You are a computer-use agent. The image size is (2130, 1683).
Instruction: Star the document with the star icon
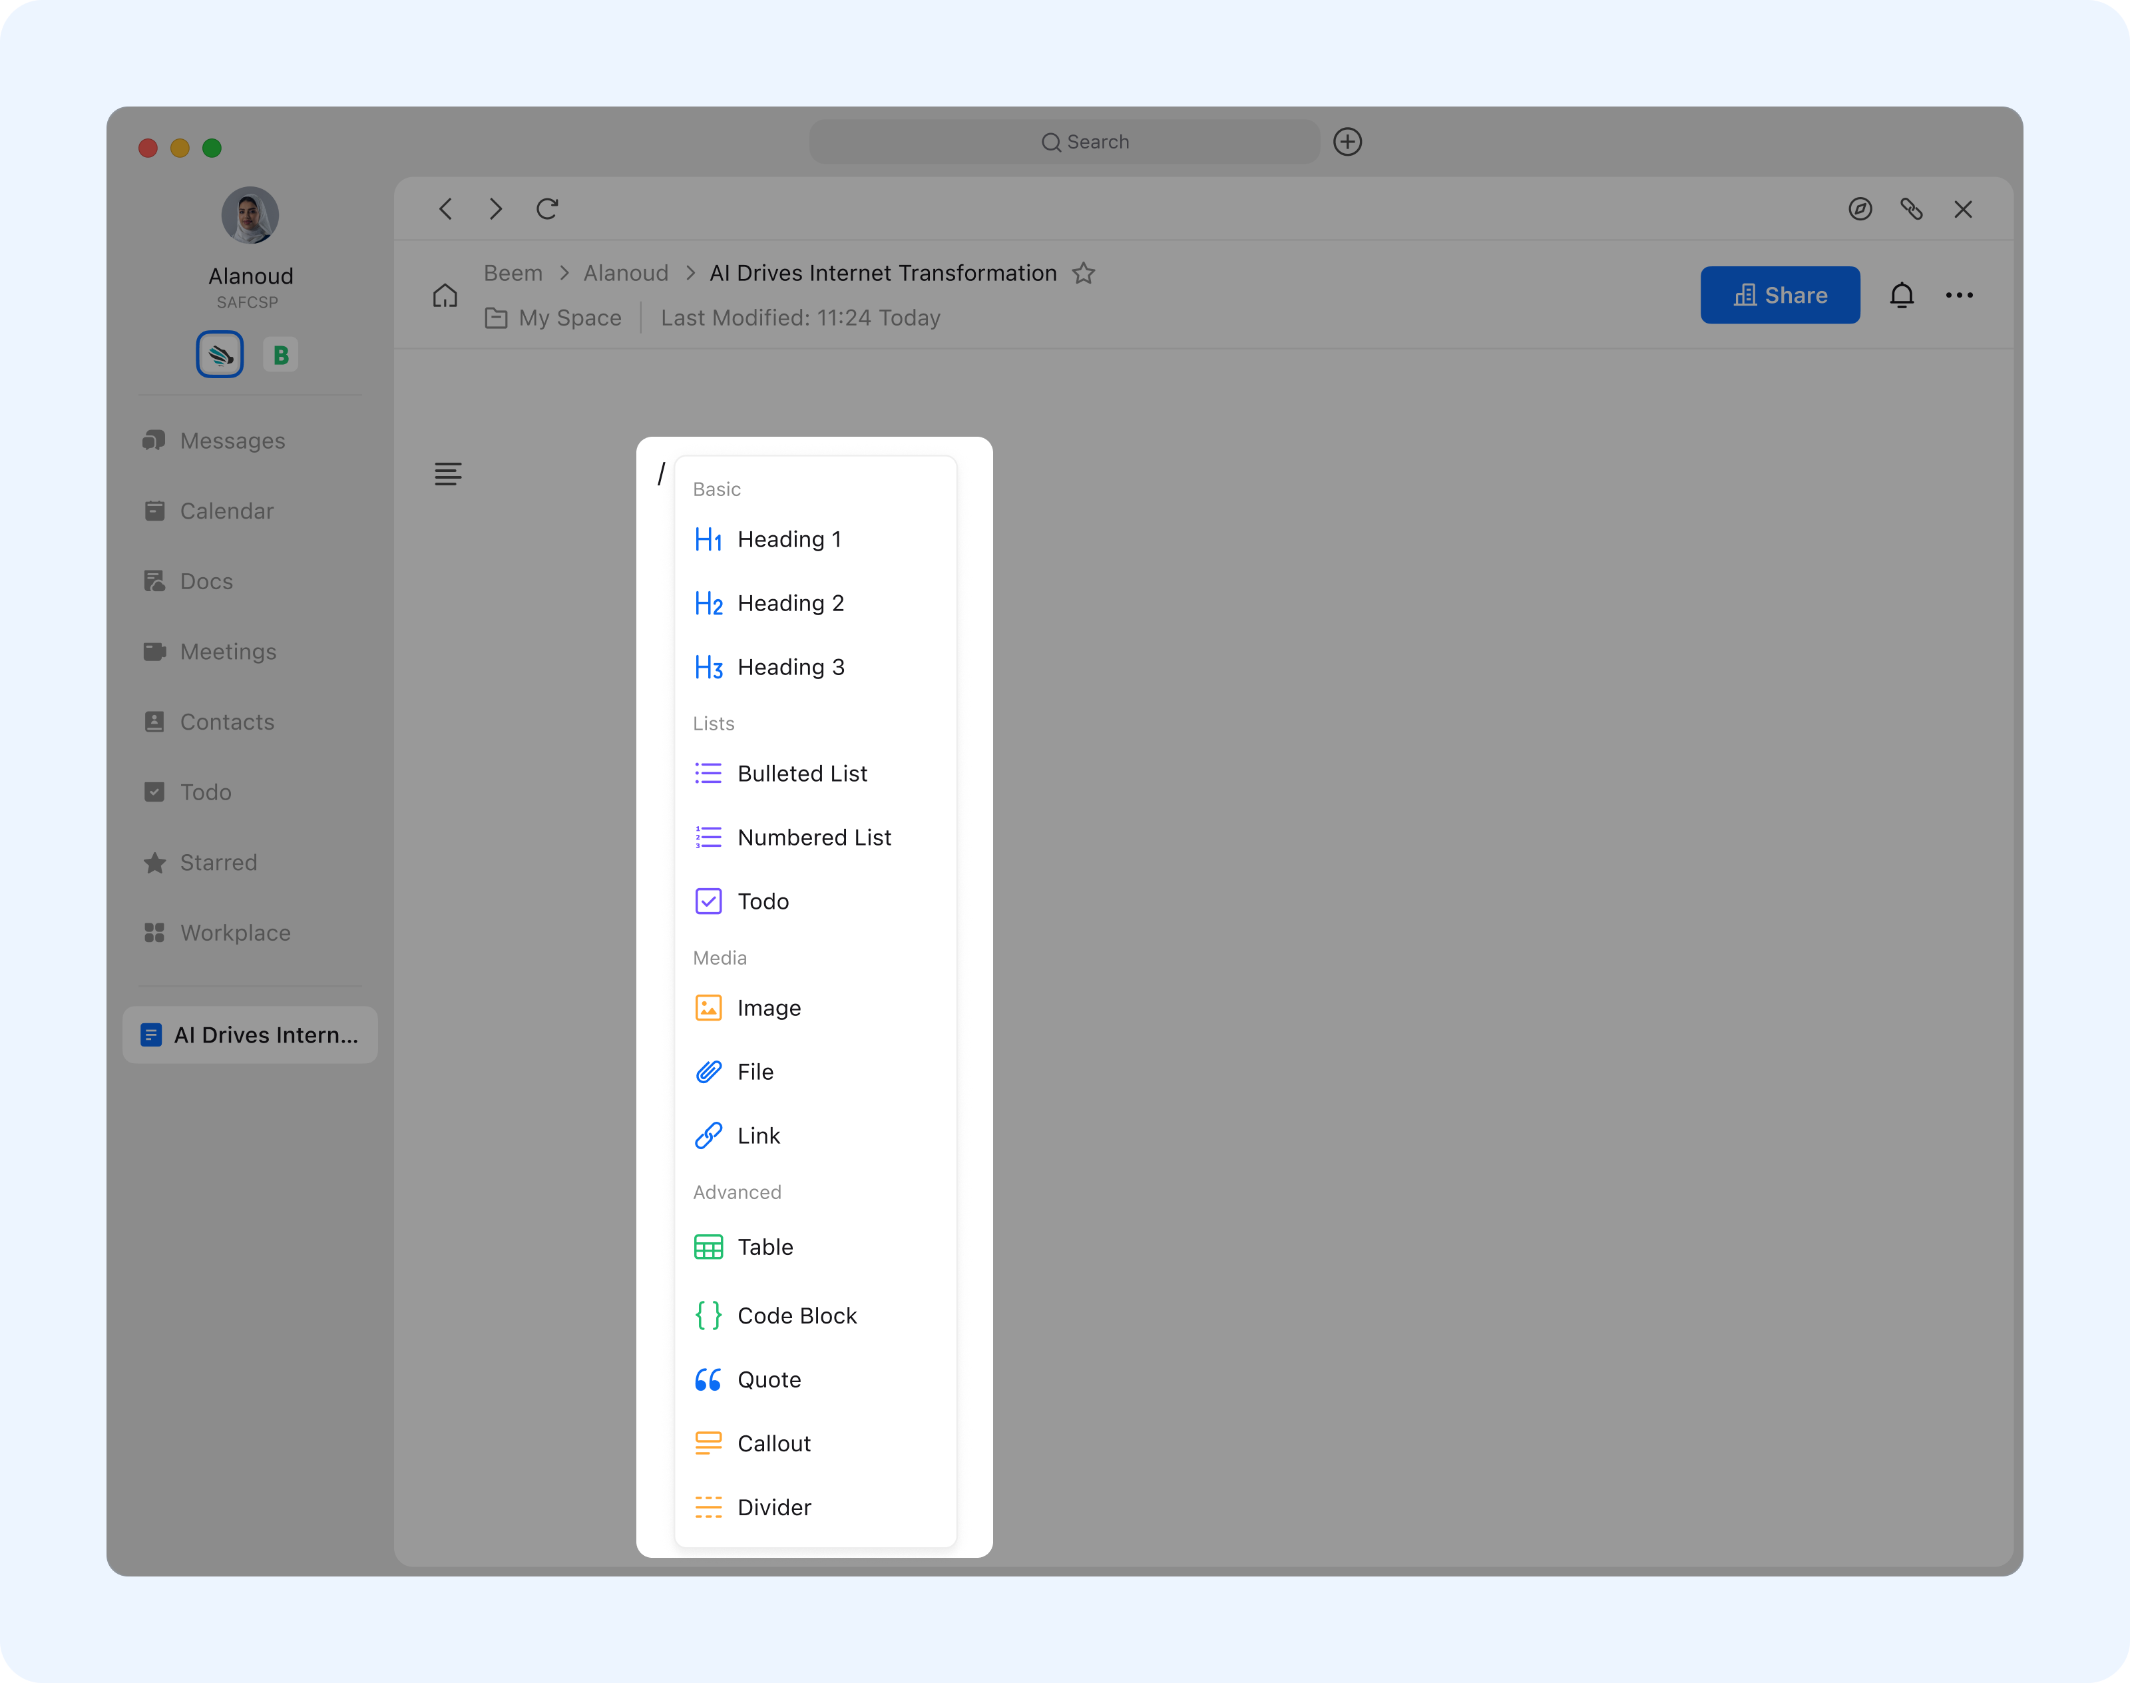pyautogui.click(x=1084, y=273)
